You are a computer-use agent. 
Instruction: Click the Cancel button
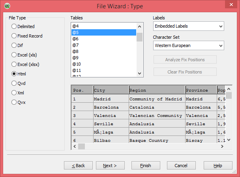pyautogui.click(x=181, y=166)
